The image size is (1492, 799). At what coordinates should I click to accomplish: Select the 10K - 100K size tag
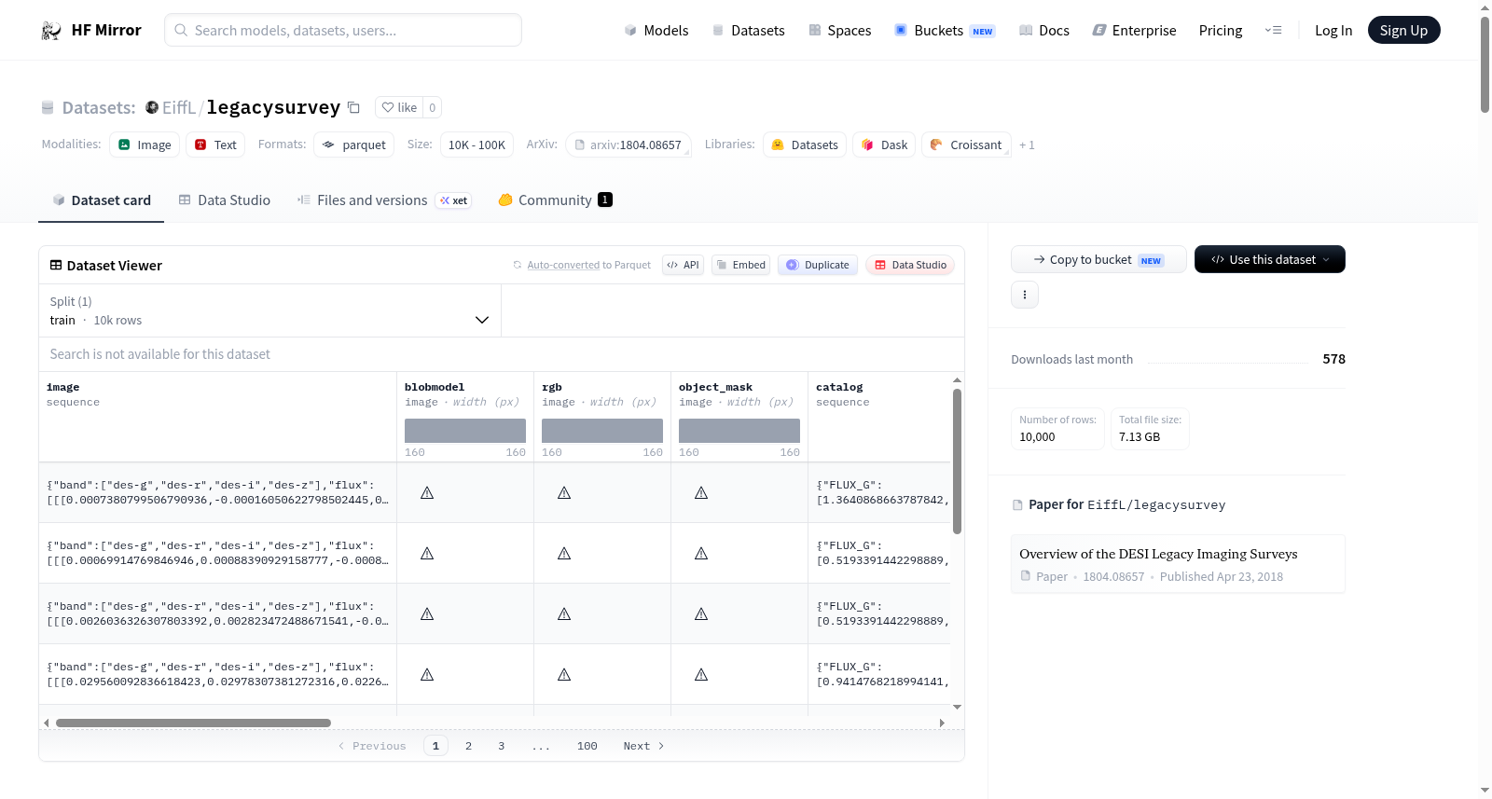tap(477, 145)
